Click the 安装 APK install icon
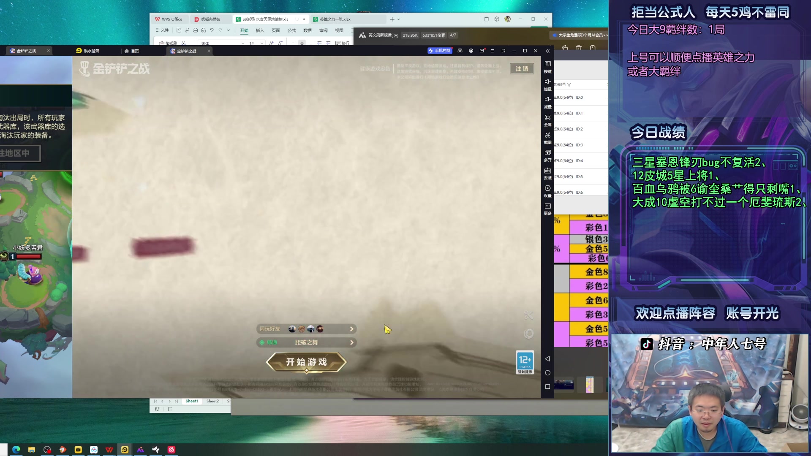The image size is (811, 456). [x=547, y=173]
